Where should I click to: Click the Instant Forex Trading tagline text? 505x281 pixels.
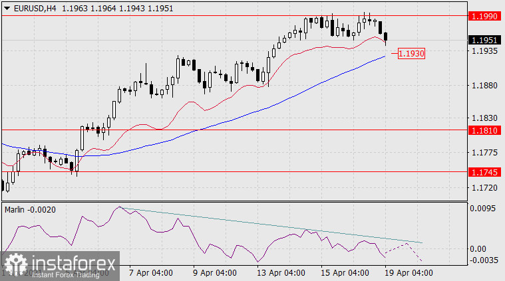point(68,274)
